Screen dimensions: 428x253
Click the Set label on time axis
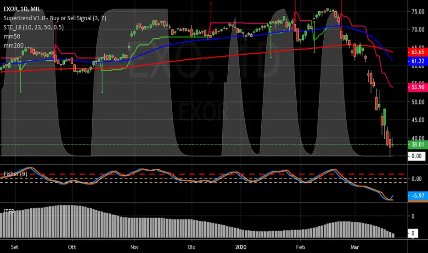pyautogui.click(x=15, y=247)
